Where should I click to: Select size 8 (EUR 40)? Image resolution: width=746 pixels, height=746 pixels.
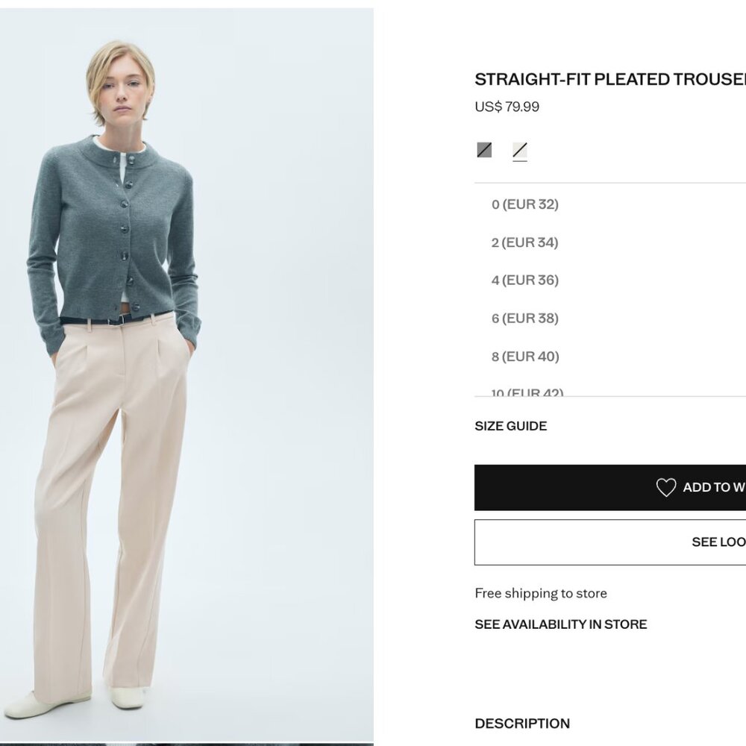(525, 356)
